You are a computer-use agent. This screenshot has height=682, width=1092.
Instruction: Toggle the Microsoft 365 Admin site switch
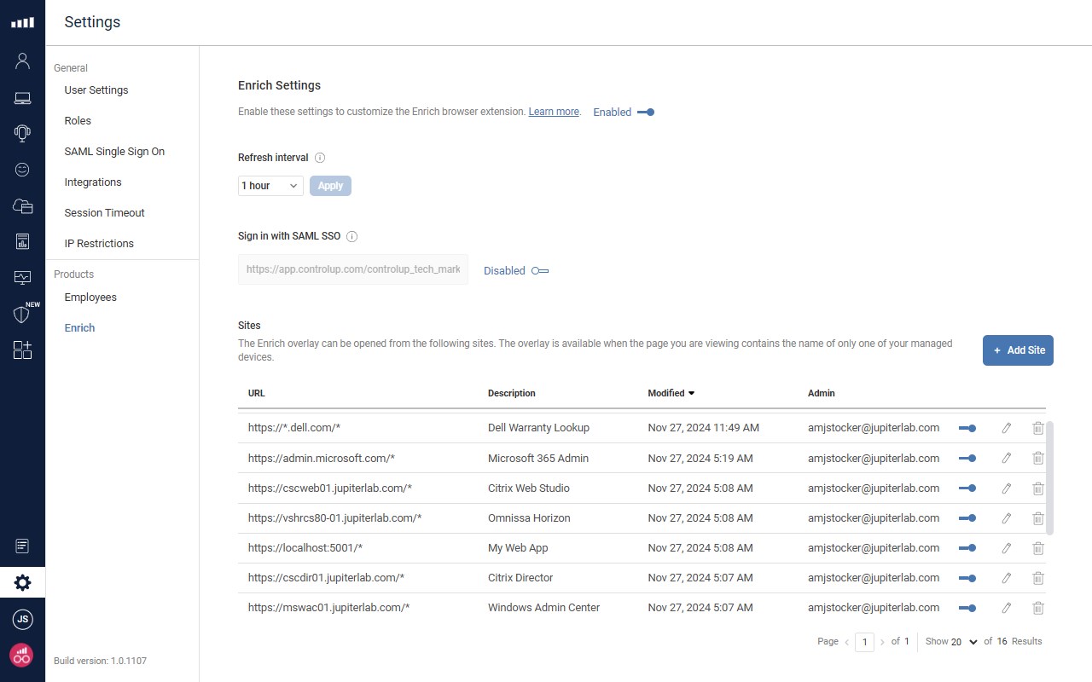(967, 459)
